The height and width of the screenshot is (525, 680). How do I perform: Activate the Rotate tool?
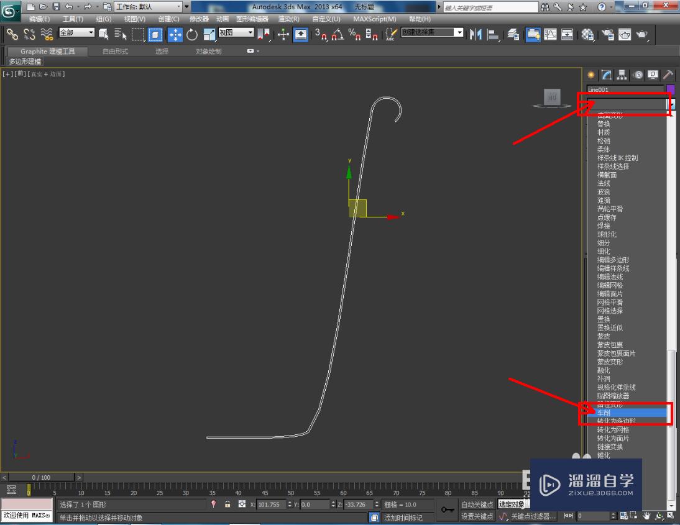[192, 34]
